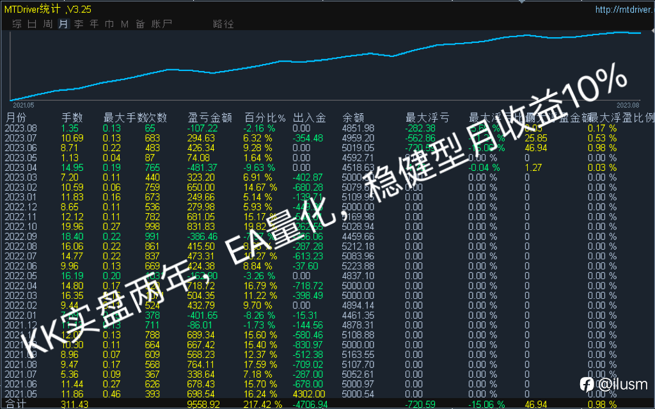Click the 294.63 profit value
Image resolution: width=655 pixels, height=409 pixels.
coord(201,138)
